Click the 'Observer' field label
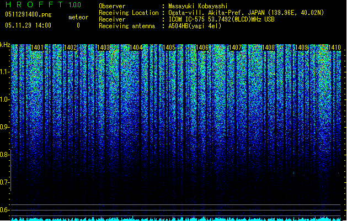Screen dimensions: 347x221 point(112,6)
